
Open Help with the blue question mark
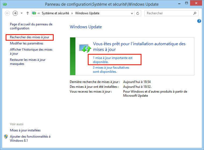(199, 21)
